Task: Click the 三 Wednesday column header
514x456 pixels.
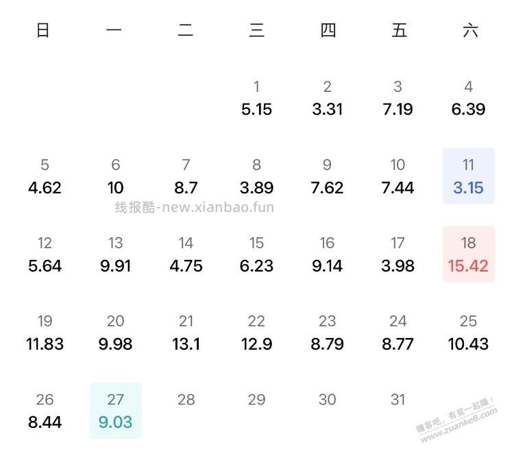Action: (257, 30)
